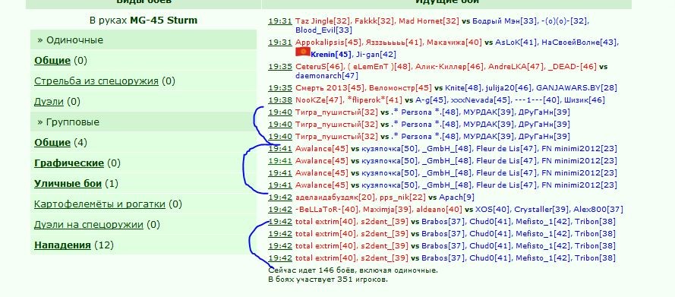View player ( eLemEnT )[48]
This screenshot has height=297, width=675.
(379, 67)
